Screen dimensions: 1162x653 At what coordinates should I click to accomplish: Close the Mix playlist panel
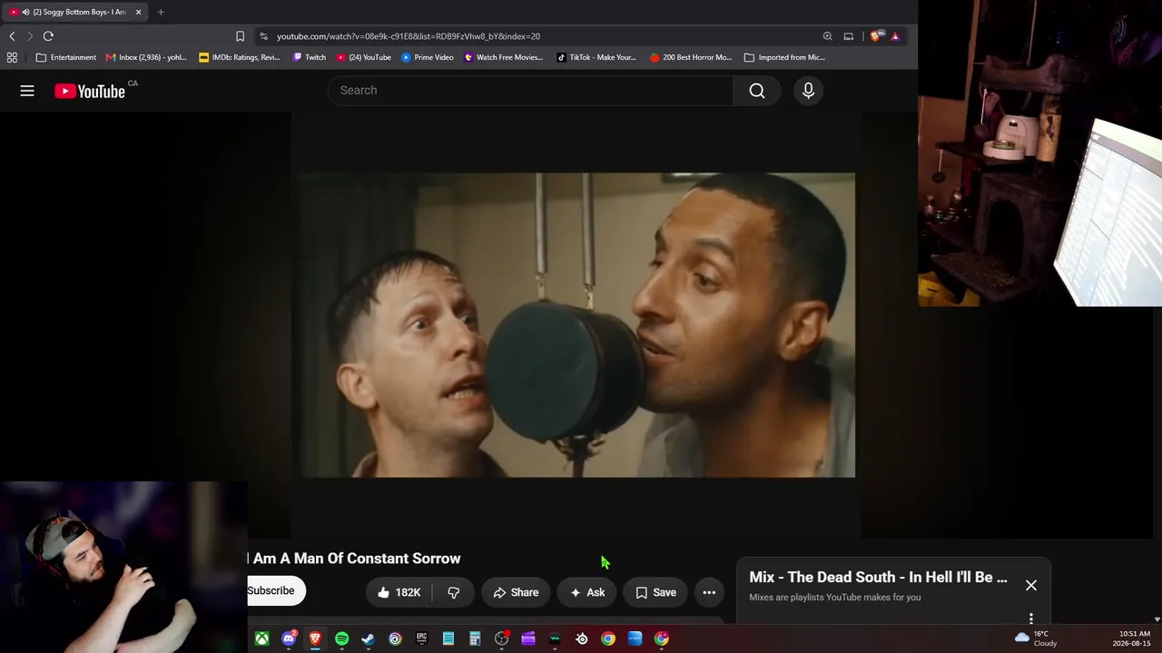(x=1031, y=585)
